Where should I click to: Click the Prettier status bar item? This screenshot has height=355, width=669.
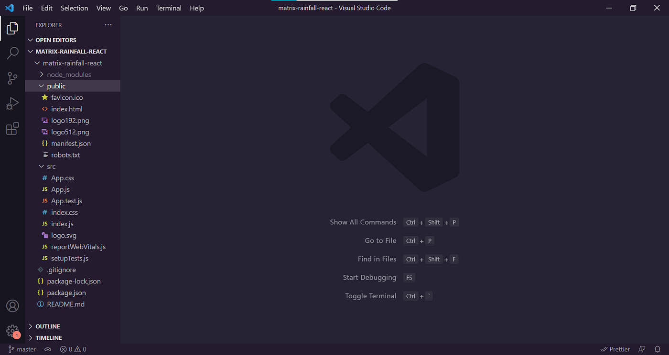tap(615, 349)
